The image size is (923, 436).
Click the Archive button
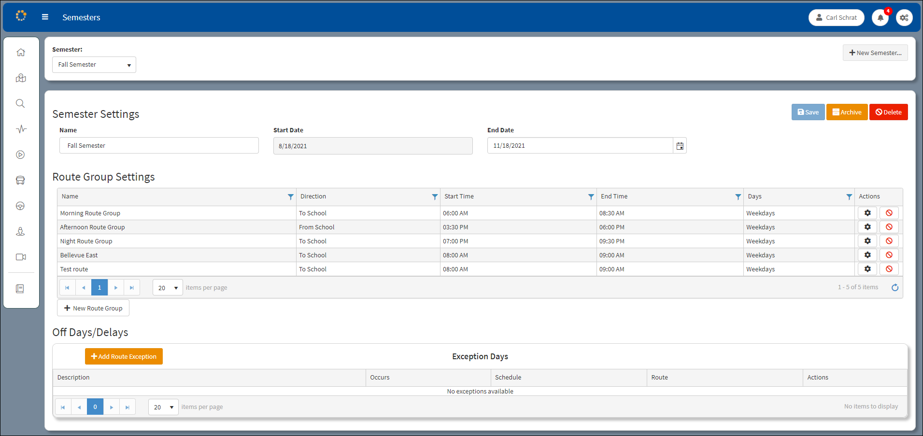click(847, 113)
